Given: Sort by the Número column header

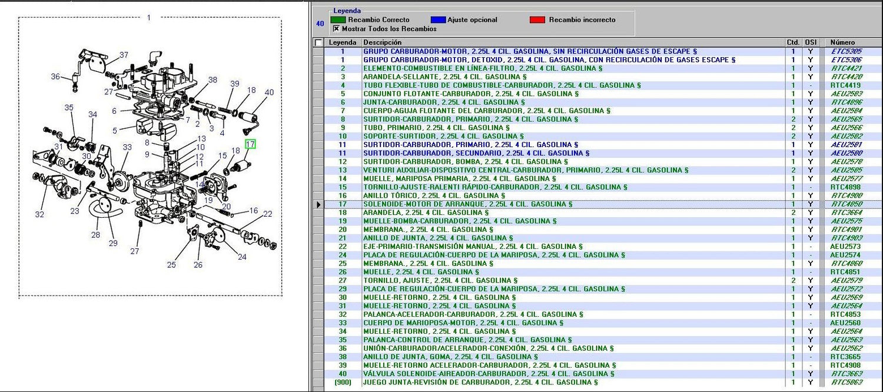Looking at the screenshot, I should (842, 42).
